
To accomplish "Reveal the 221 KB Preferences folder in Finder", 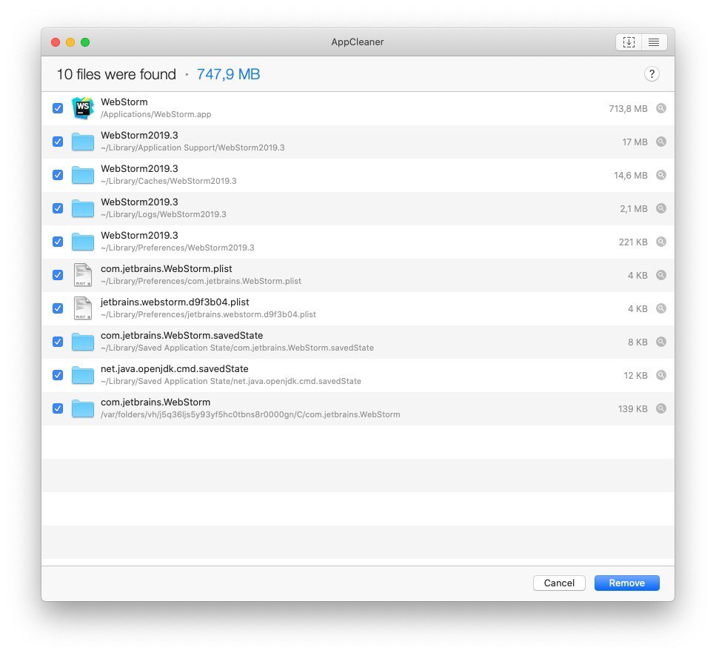I will pos(660,242).
